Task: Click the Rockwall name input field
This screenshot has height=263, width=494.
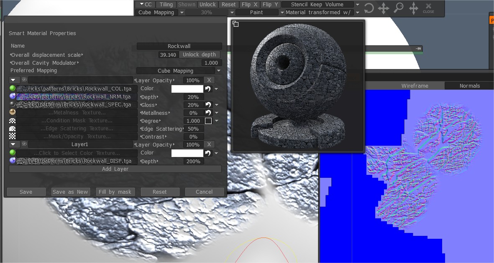Action: coord(179,46)
